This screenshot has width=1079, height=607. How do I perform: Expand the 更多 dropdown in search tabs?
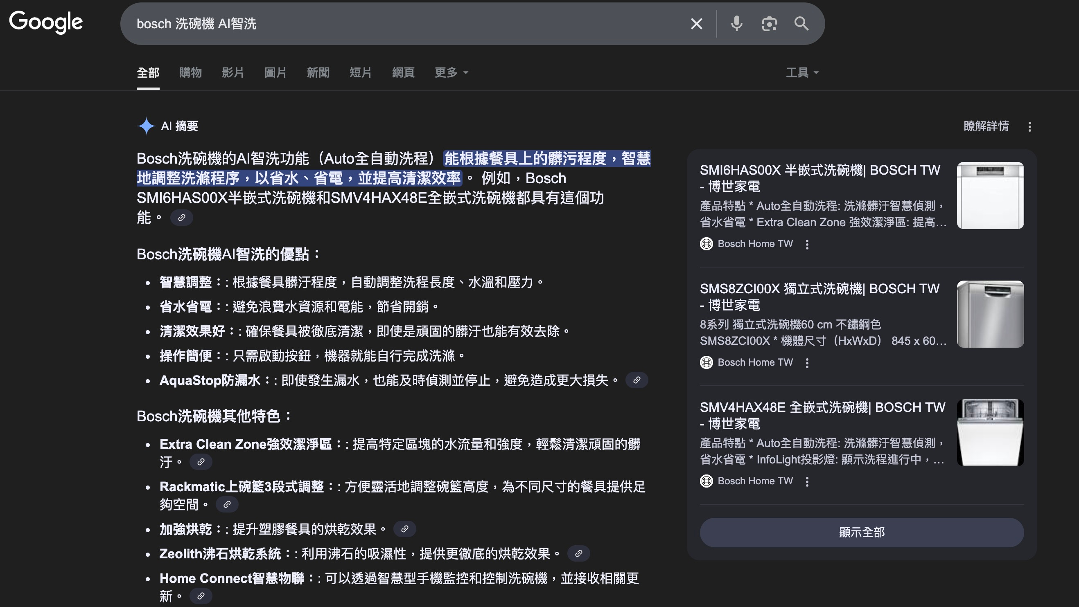pyautogui.click(x=451, y=72)
